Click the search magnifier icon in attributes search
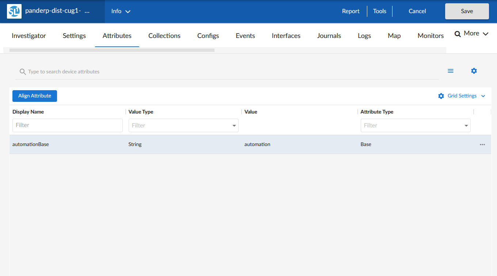Screen dimensions: 497x276 pos(23,72)
